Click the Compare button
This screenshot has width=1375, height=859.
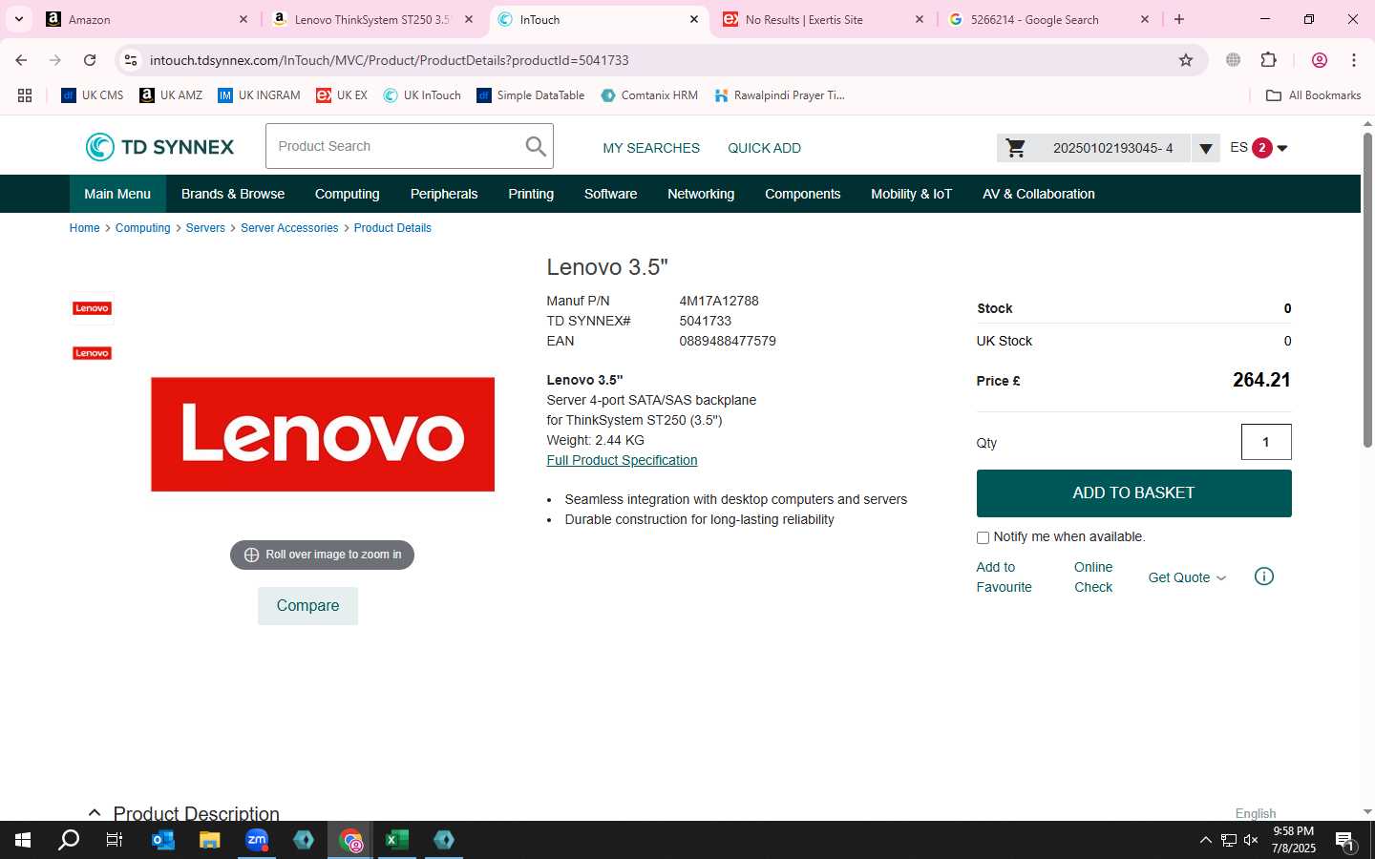[307, 606]
